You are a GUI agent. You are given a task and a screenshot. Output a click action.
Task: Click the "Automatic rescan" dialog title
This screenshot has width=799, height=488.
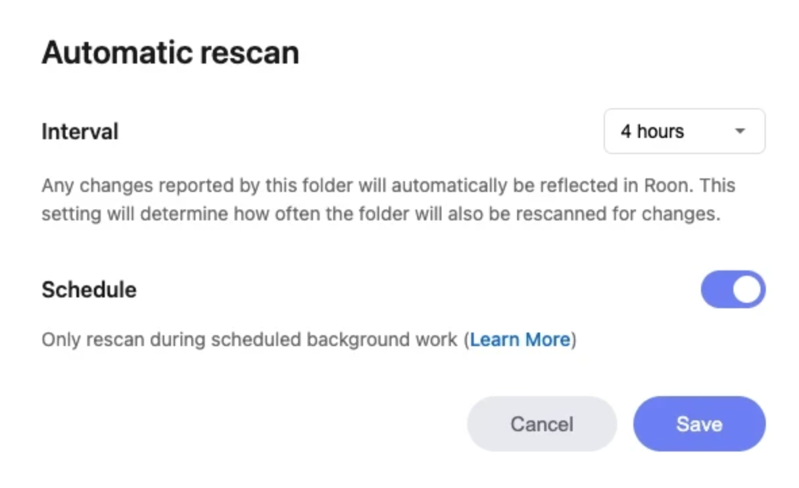tap(170, 53)
